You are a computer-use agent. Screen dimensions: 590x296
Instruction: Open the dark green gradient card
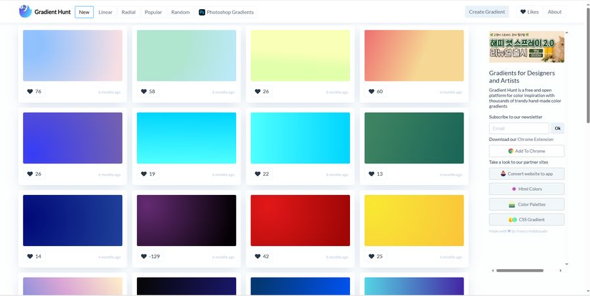[x=414, y=138]
